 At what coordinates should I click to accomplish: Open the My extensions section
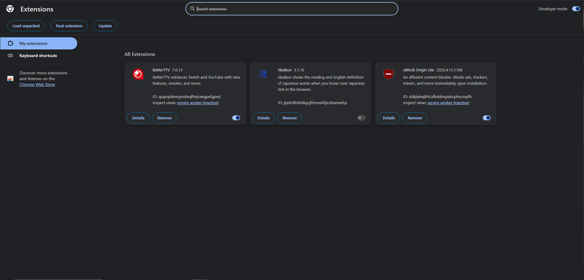point(38,43)
